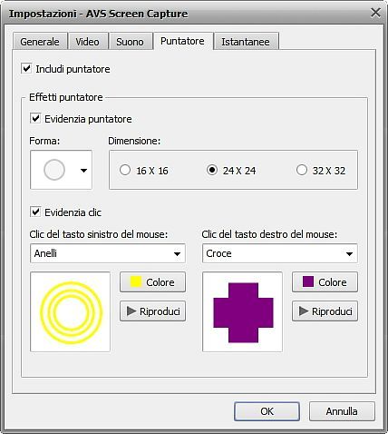Open the Istantanee tab
The height and width of the screenshot is (434, 388).
click(x=246, y=42)
